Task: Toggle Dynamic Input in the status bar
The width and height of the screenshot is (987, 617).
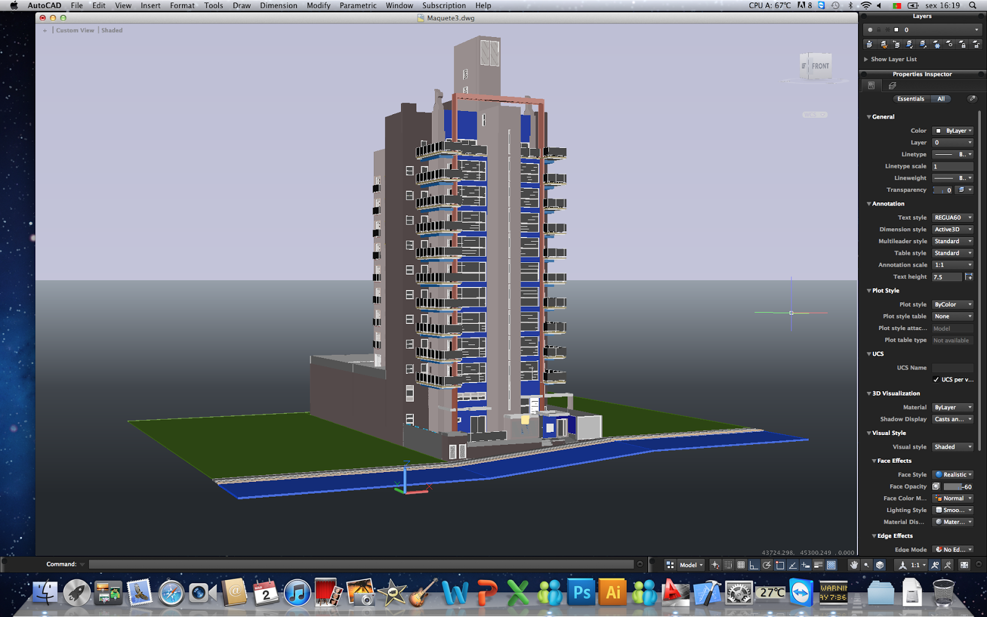Action: (806, 565)
